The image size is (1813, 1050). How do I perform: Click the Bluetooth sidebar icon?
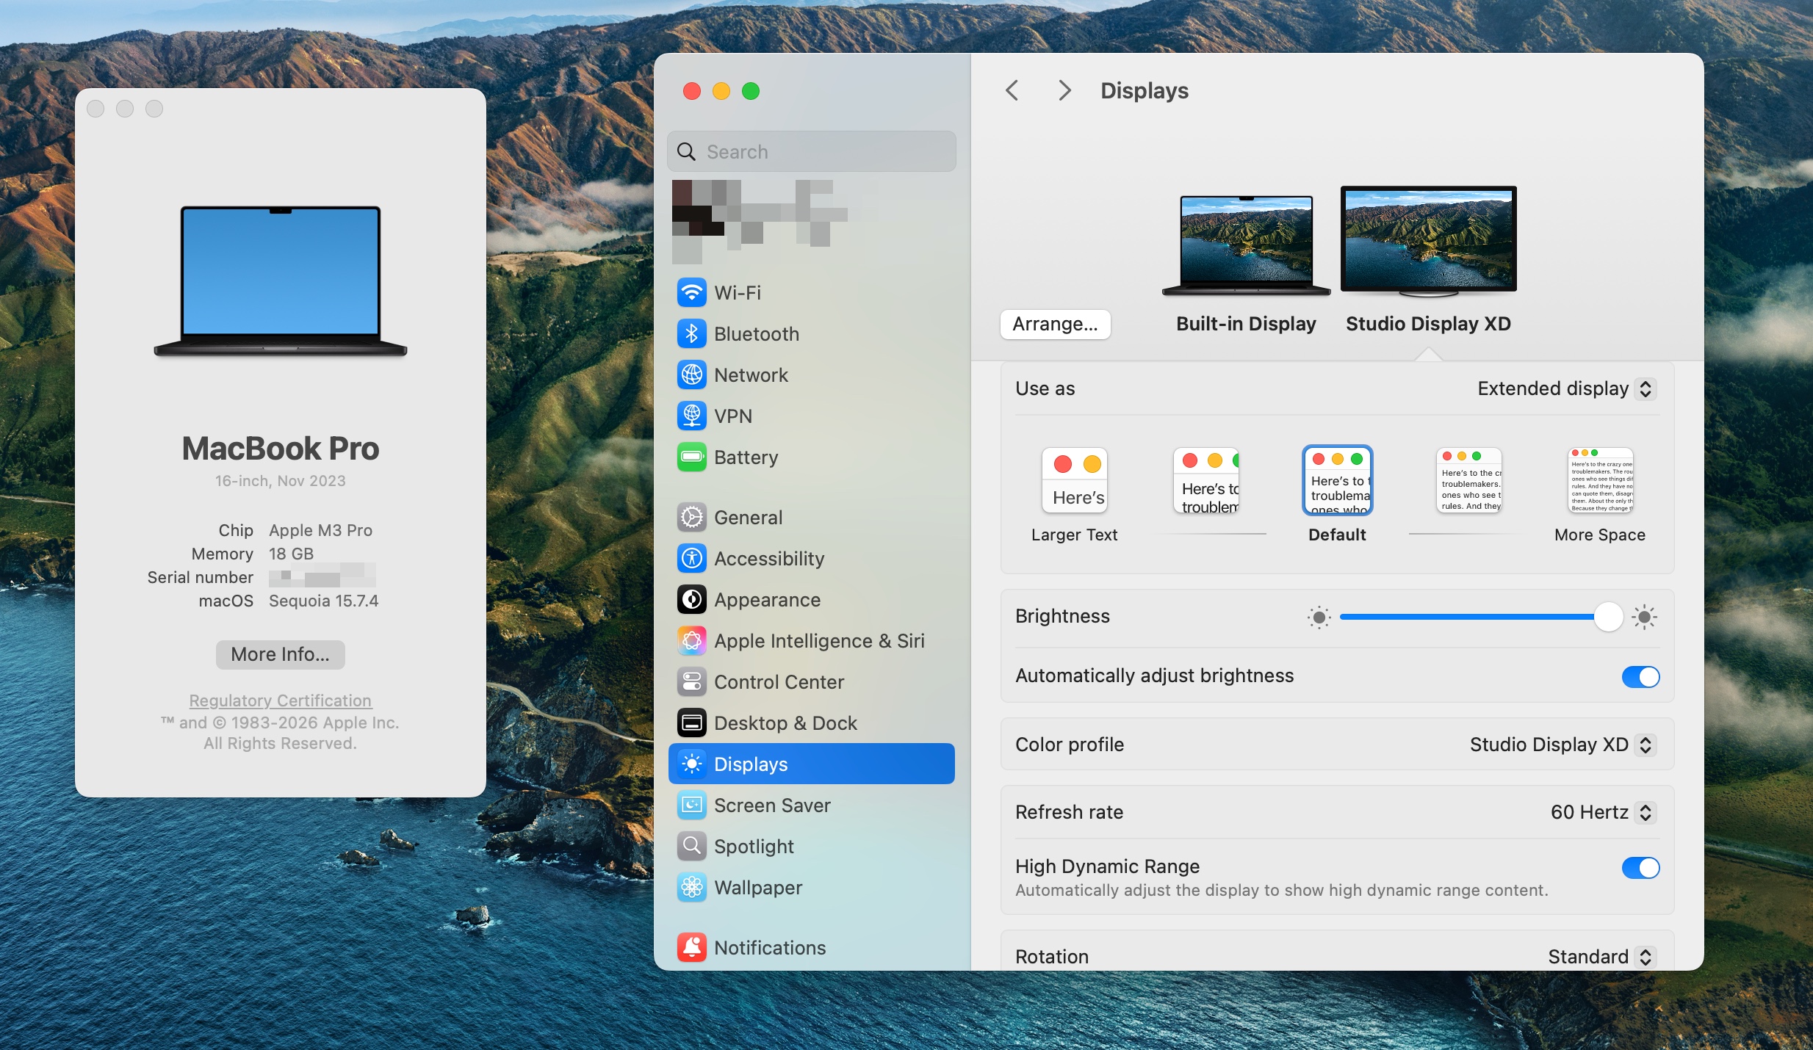(x=691, y=334)
